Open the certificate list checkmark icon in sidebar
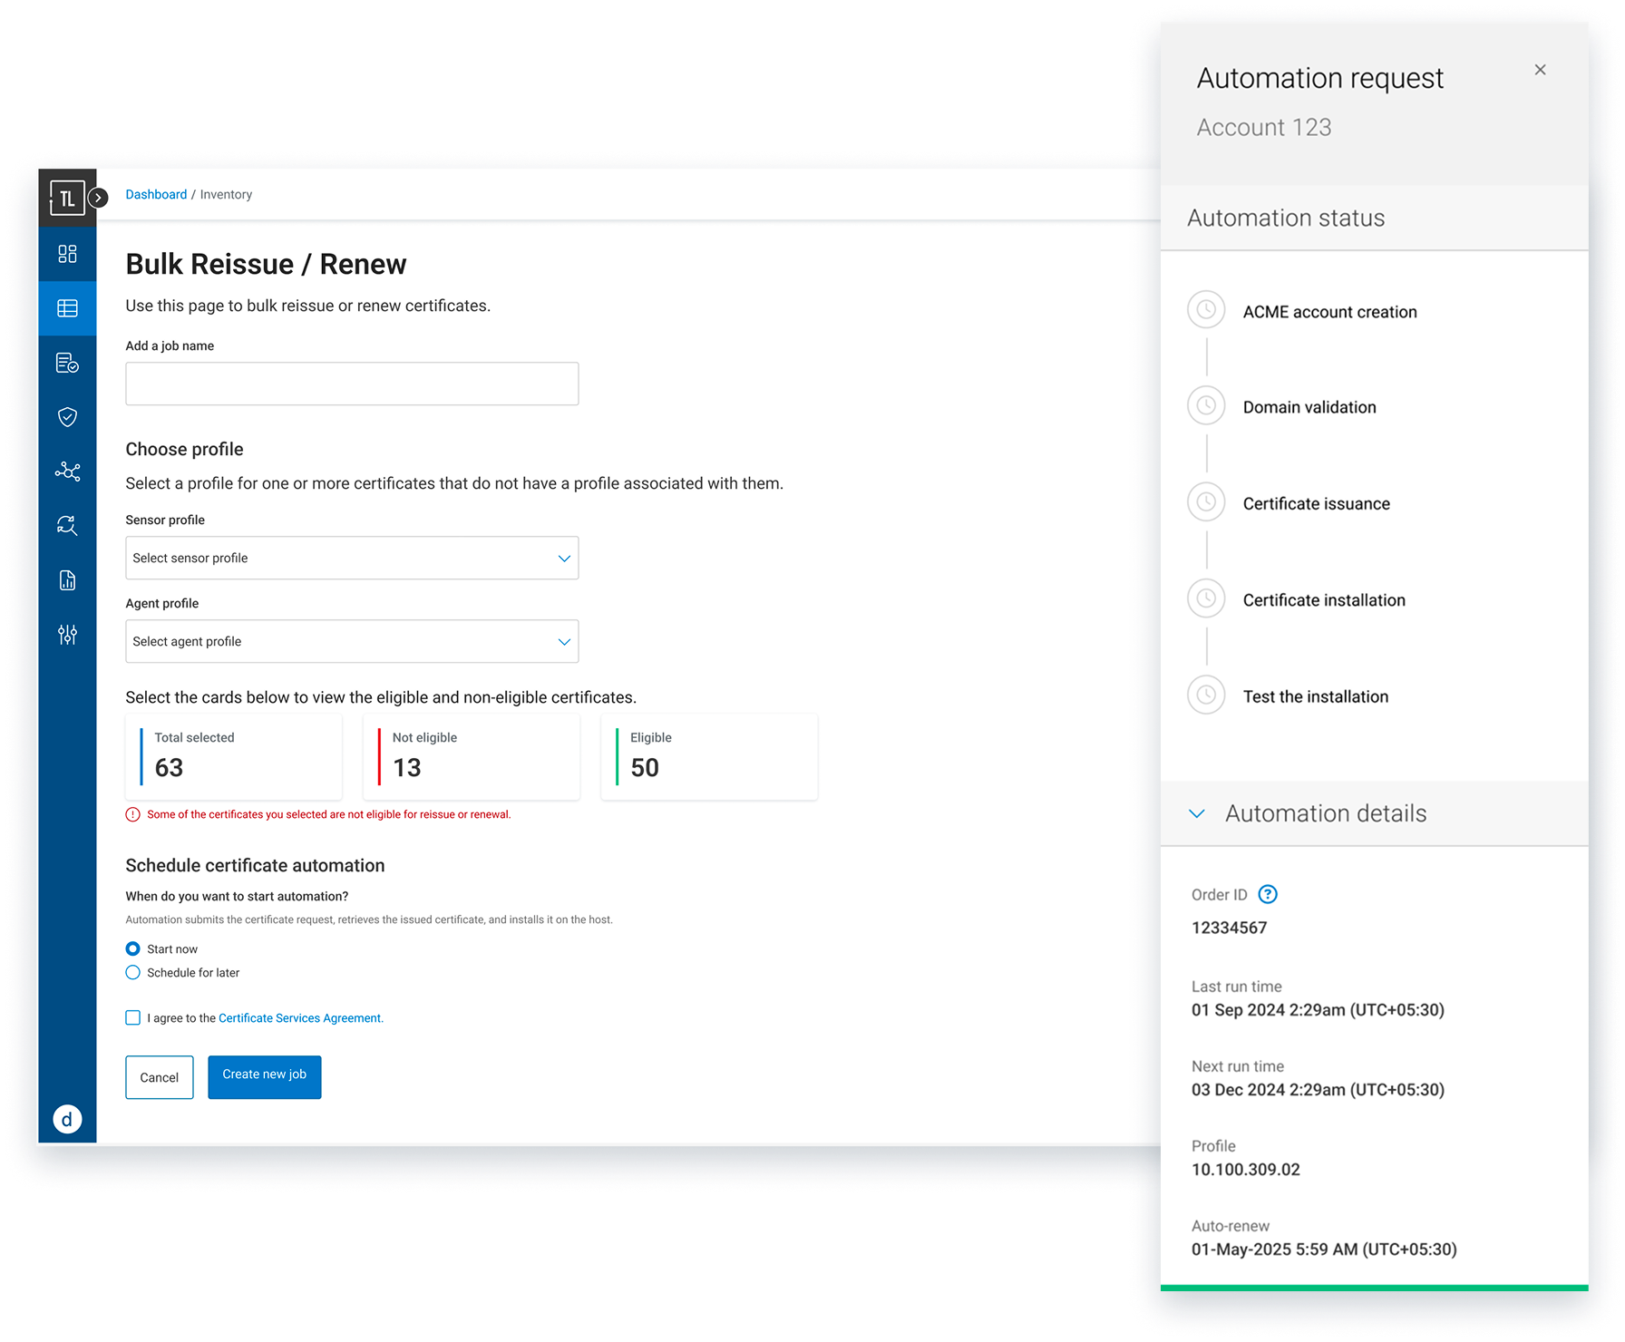This screenshot has height=1342, width=1625. pos(67,363)
